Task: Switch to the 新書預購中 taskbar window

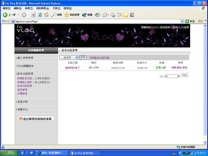Action: [52, 153]
